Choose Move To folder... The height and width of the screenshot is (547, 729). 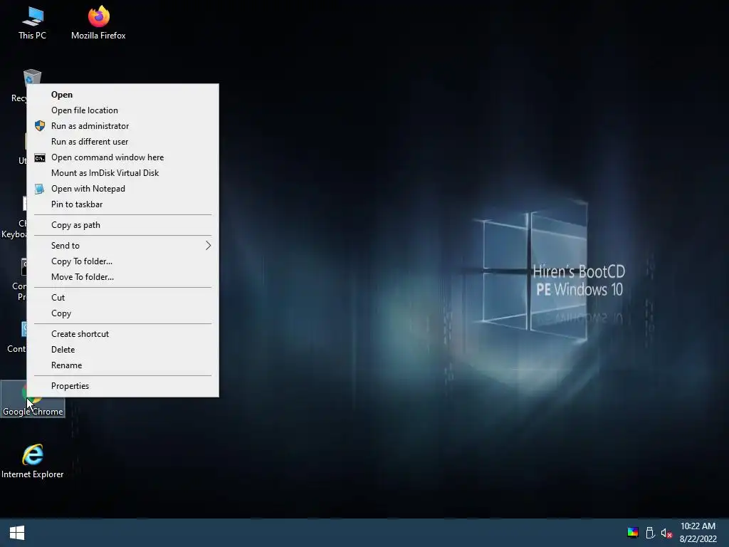[x=122, y=277]
